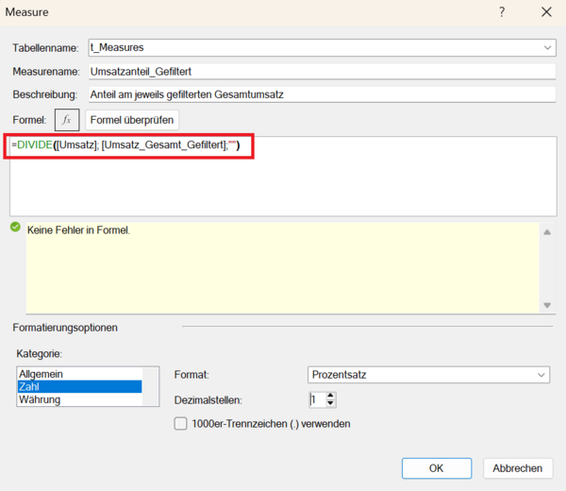
Task: Close the Measure dialog window
Action: [546, 12]
